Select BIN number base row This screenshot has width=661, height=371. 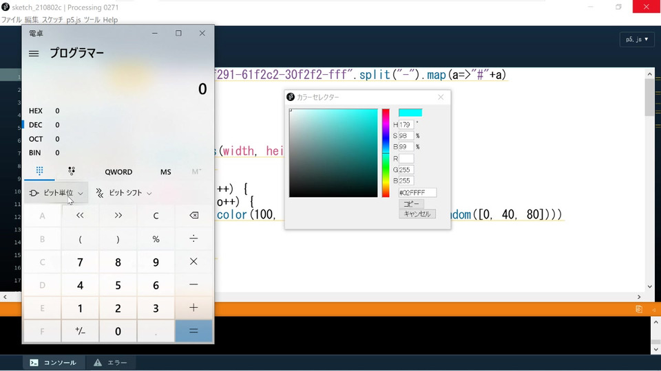118,153
